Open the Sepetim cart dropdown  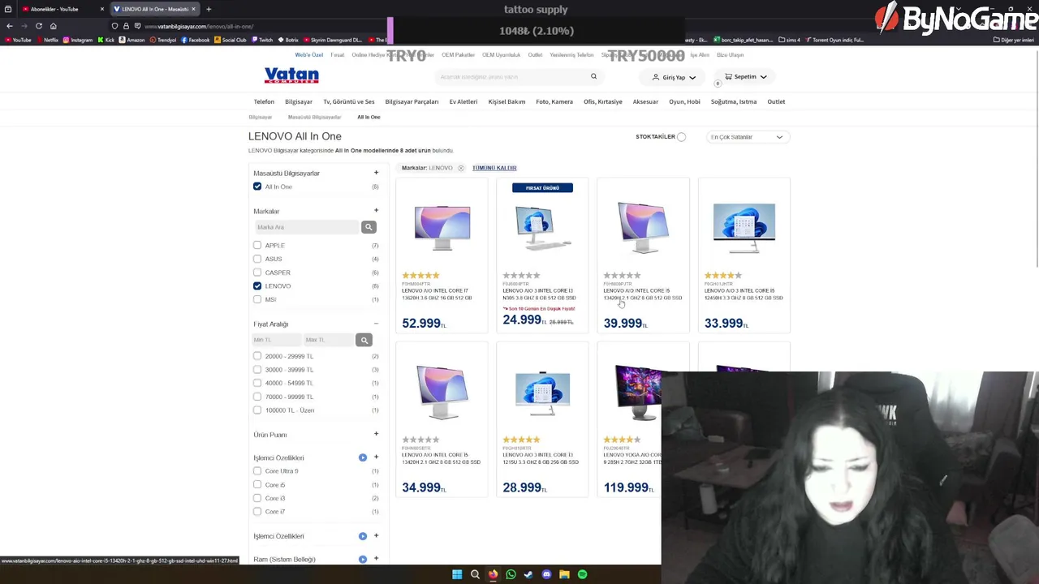(x=745, y=77)
